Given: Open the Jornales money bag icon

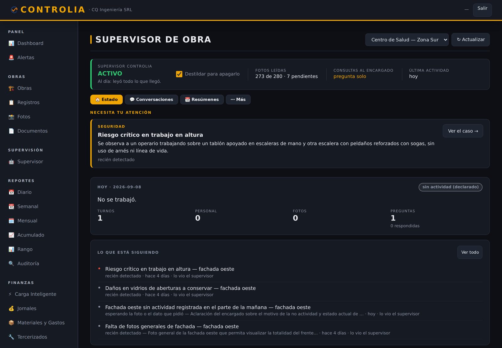Looking at the screenshot, I should pyautogui.click(x=11, y=309).
